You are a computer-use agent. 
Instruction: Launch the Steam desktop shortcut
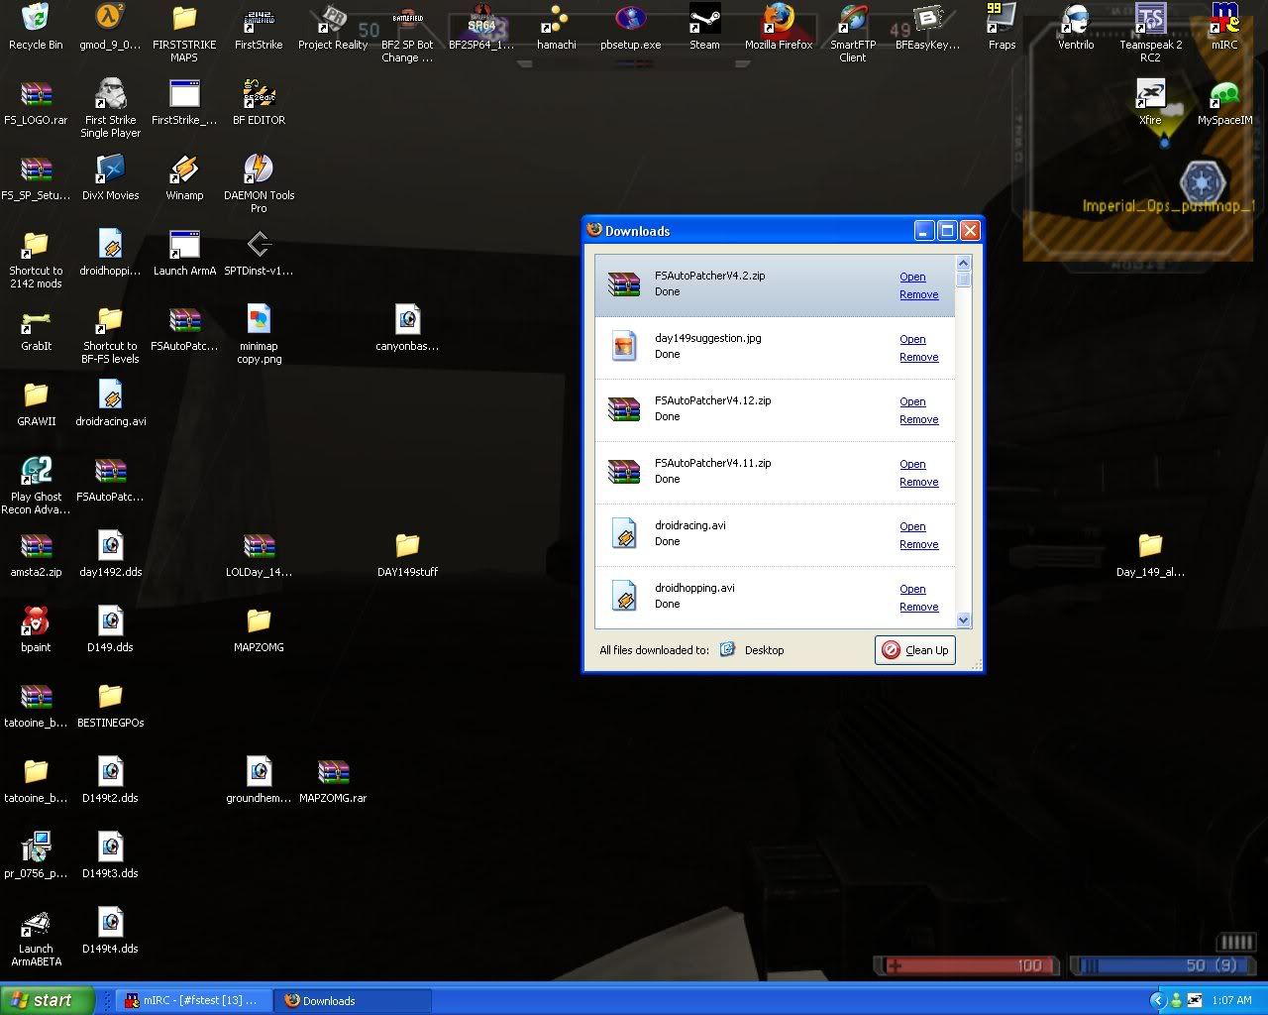(x=704, y=27)
